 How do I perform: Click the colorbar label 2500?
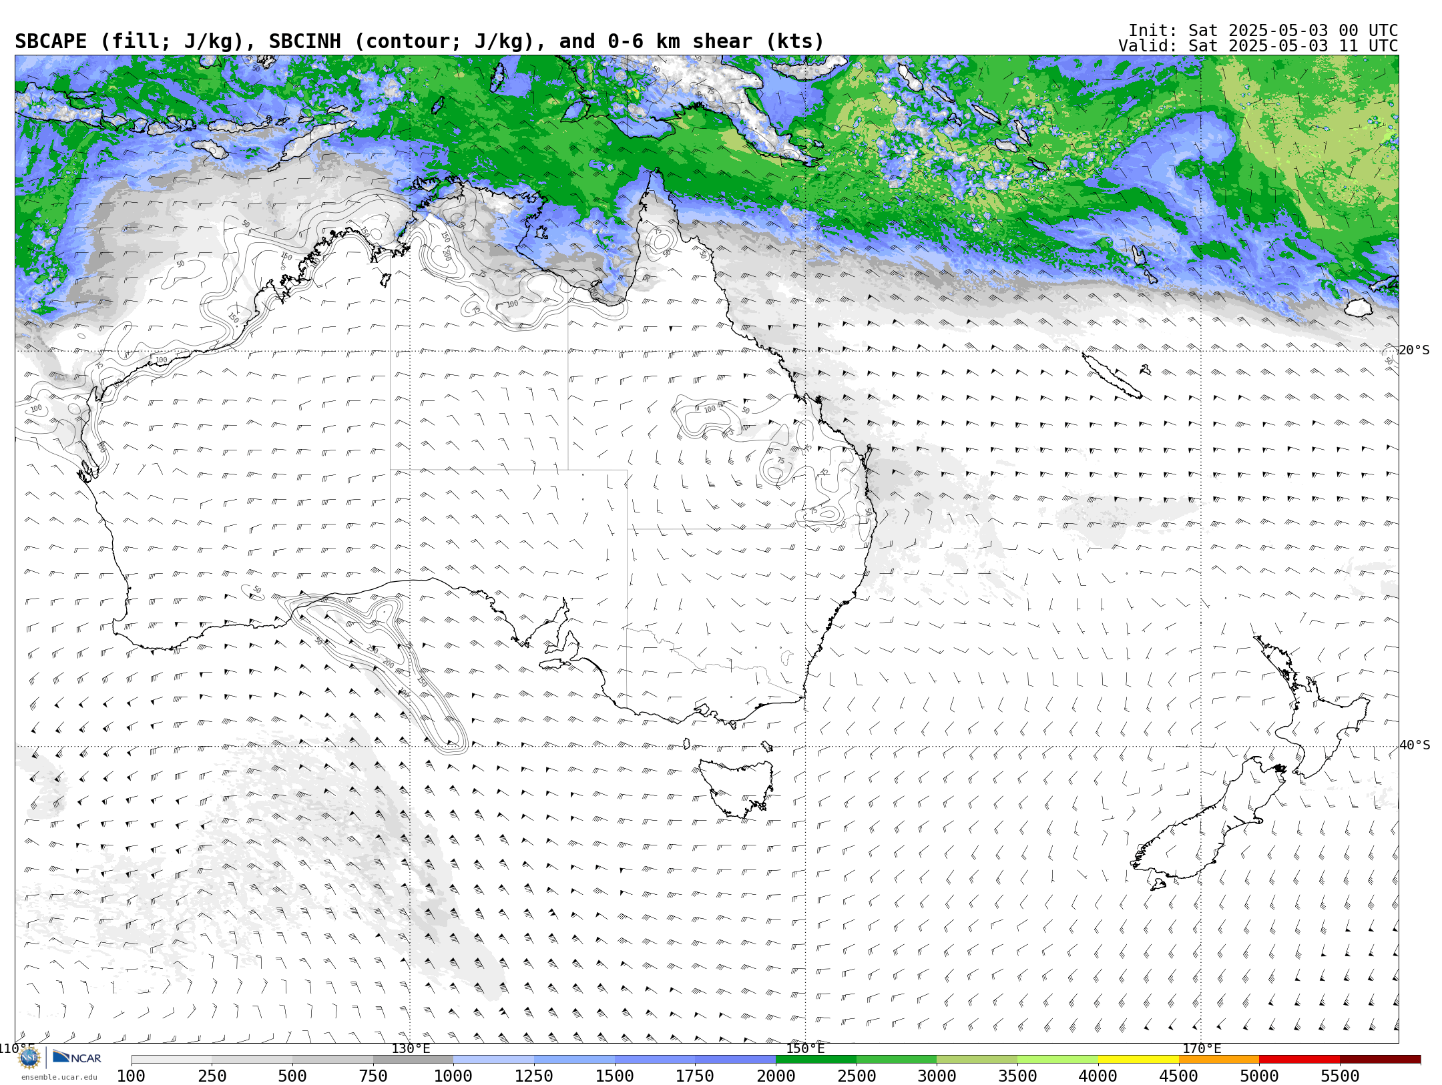[857, 1076]
